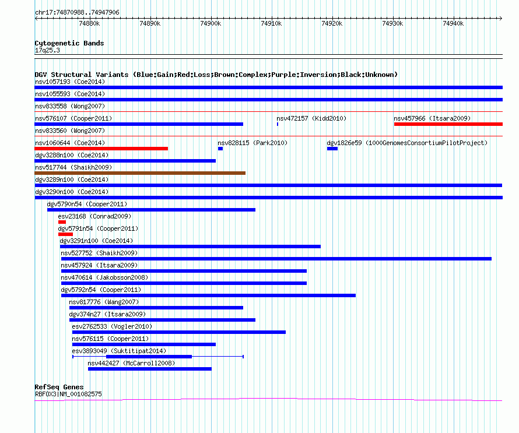Click the nsv1057193 (Coe2014) label
The image size is (519, 433).
[70, 82]
